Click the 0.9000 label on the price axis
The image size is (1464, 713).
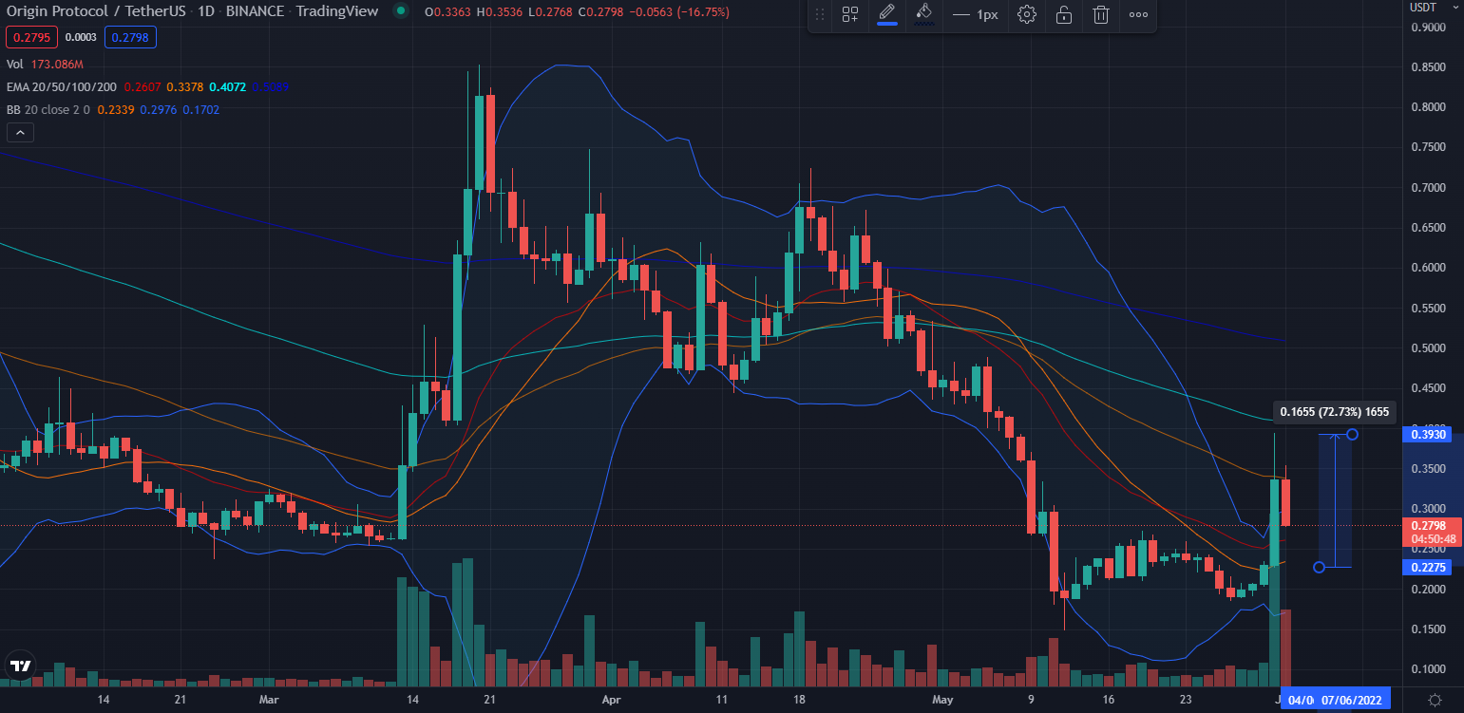[1428, 28]
